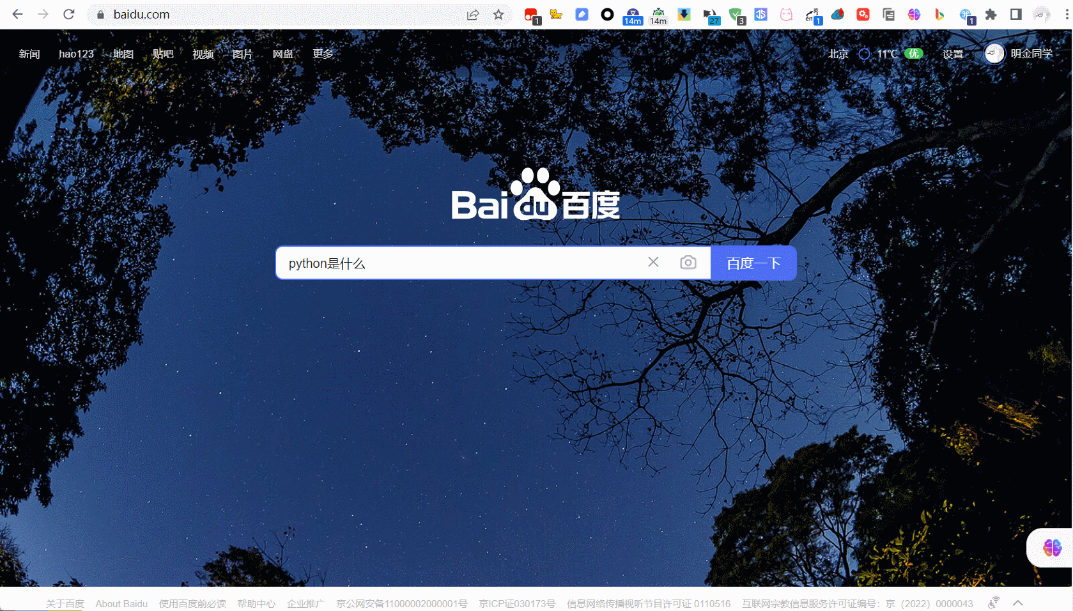Share this page from address bar

tap(473, 15)
